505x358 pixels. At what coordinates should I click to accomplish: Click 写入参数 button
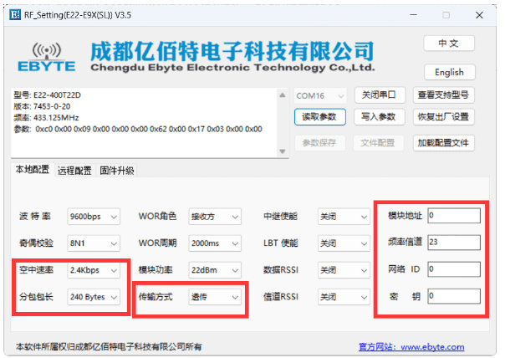coord(379,117)
